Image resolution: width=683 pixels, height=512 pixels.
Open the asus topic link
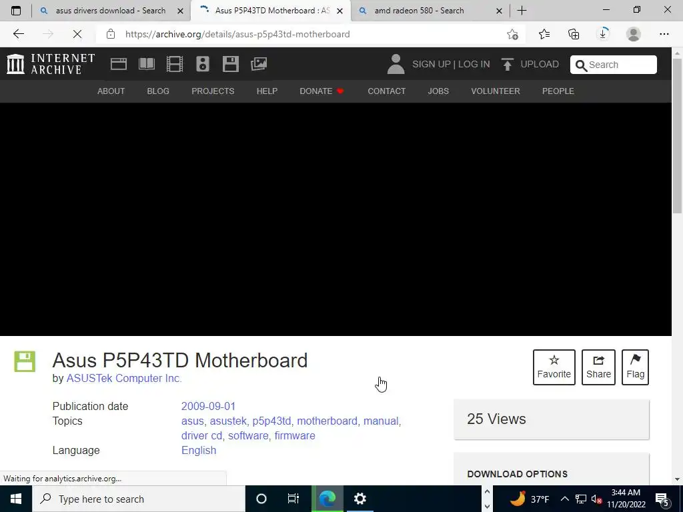tap(193, 421)
